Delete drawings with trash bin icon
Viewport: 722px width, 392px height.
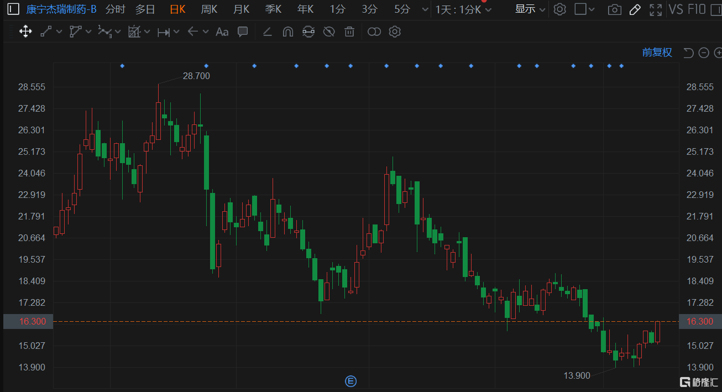click(x=349, y=32)
